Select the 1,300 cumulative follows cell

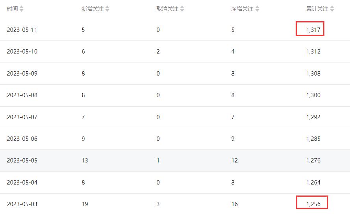click(x=313, y=95)
